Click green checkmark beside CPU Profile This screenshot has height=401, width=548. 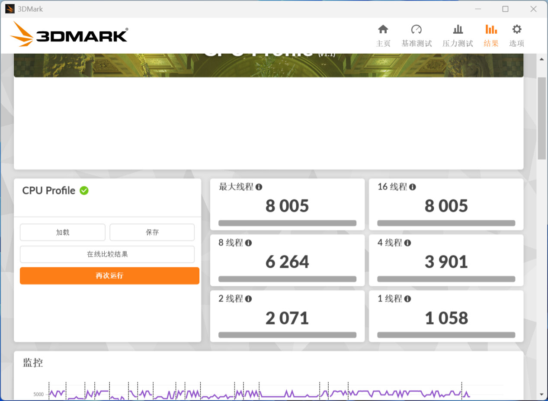pos(84,190)
